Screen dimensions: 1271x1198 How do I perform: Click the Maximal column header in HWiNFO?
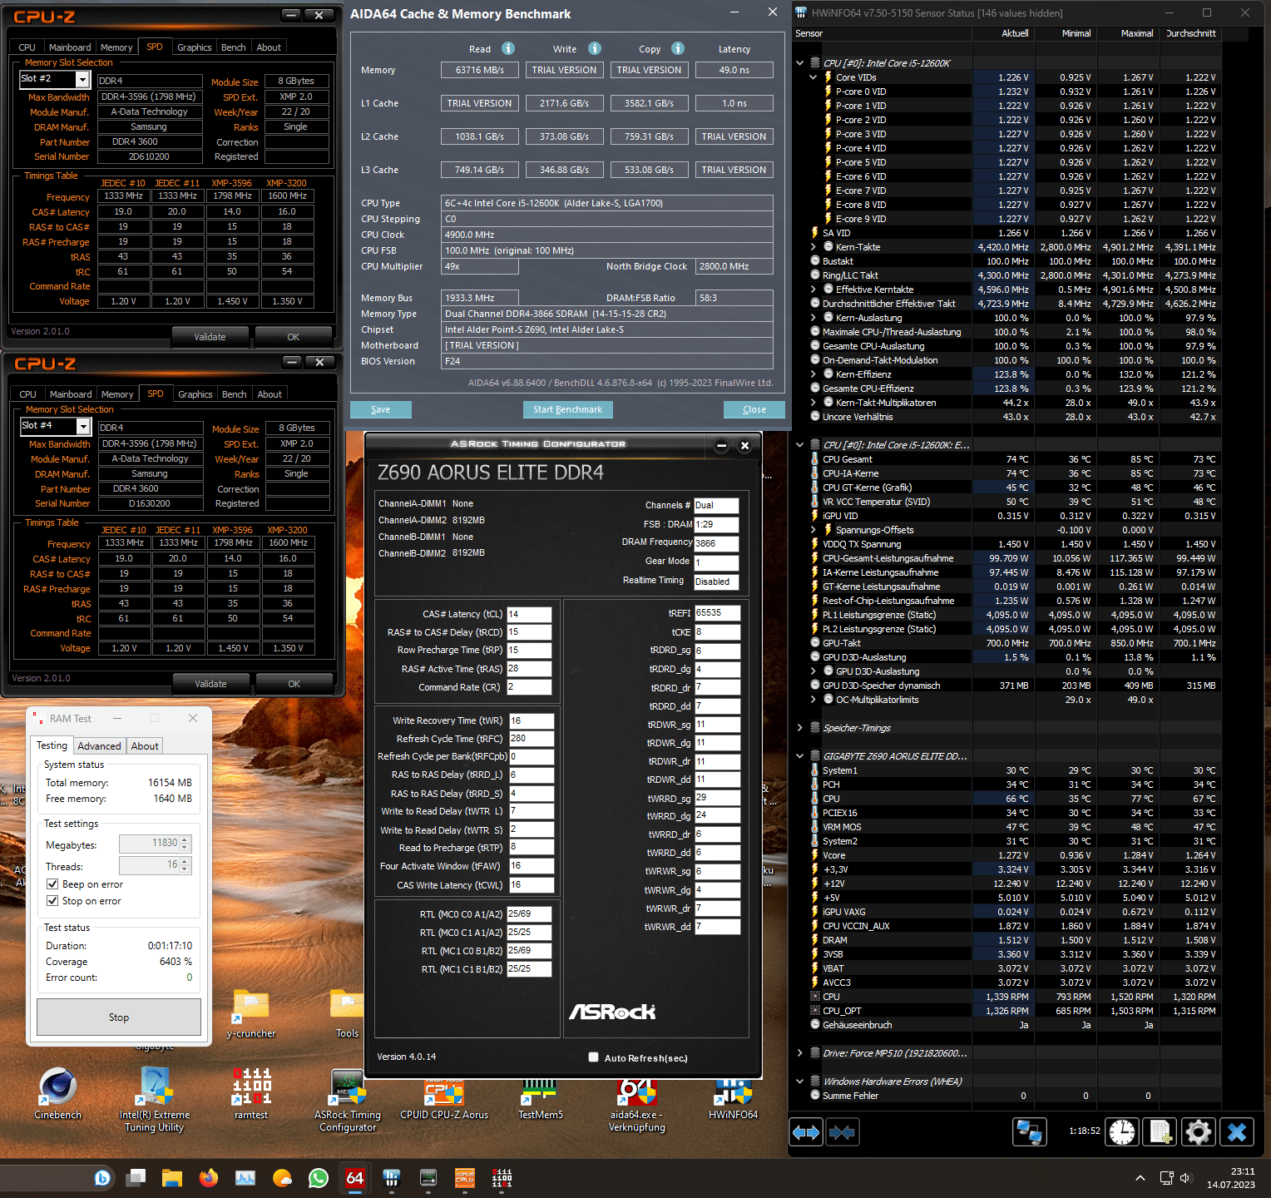pyautogui.click(x=1127, y=33)
